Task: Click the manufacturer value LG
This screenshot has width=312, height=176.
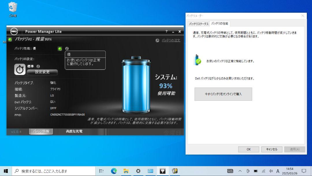Action: [52, 96]
